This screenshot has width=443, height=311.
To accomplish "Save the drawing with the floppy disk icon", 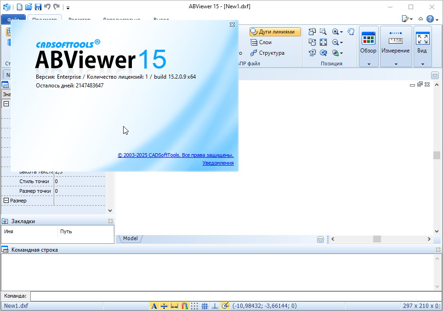I will click(38, 7).
